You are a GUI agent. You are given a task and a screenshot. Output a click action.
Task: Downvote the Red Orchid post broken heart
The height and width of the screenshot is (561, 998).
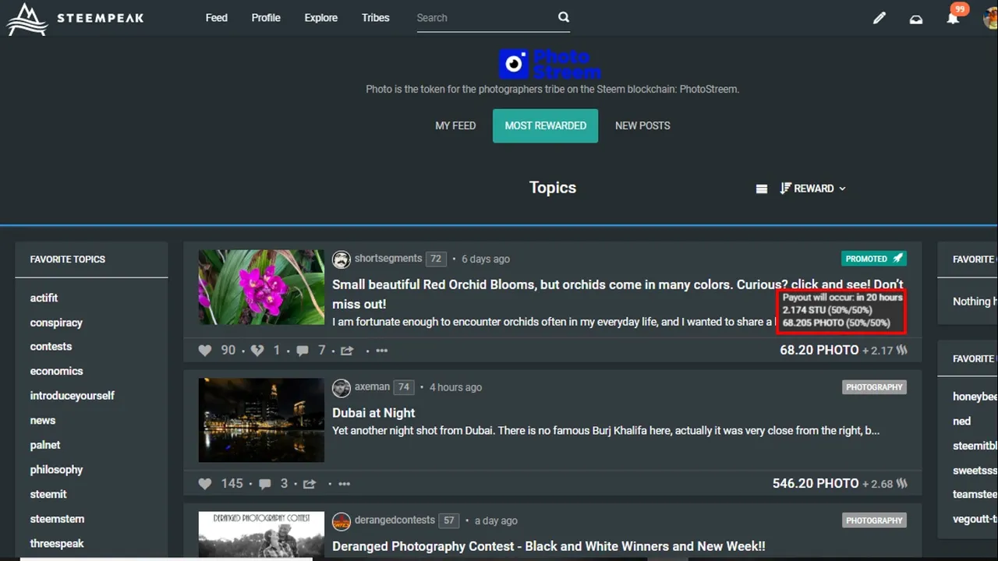pos(257,351)
